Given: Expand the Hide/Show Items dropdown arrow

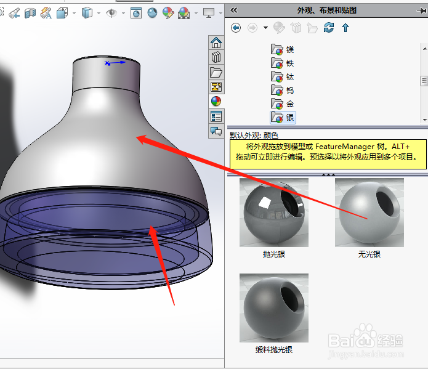Looking at the screenshot, I should (123, 13).
